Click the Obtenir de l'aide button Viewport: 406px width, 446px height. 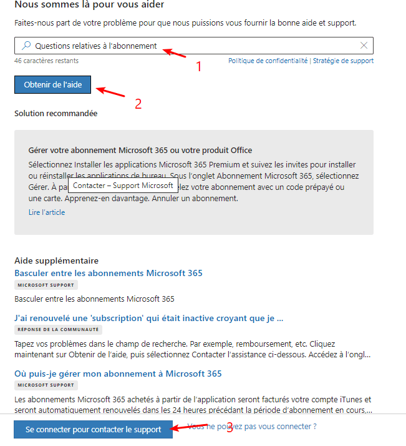(x=52, y=84)
